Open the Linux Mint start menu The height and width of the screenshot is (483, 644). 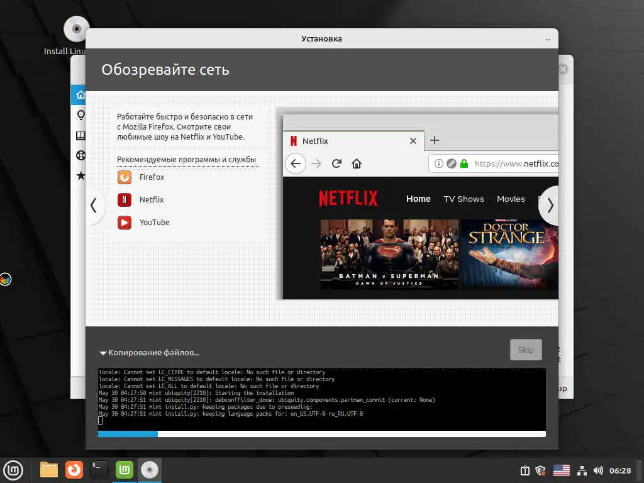tap(13, 470)
